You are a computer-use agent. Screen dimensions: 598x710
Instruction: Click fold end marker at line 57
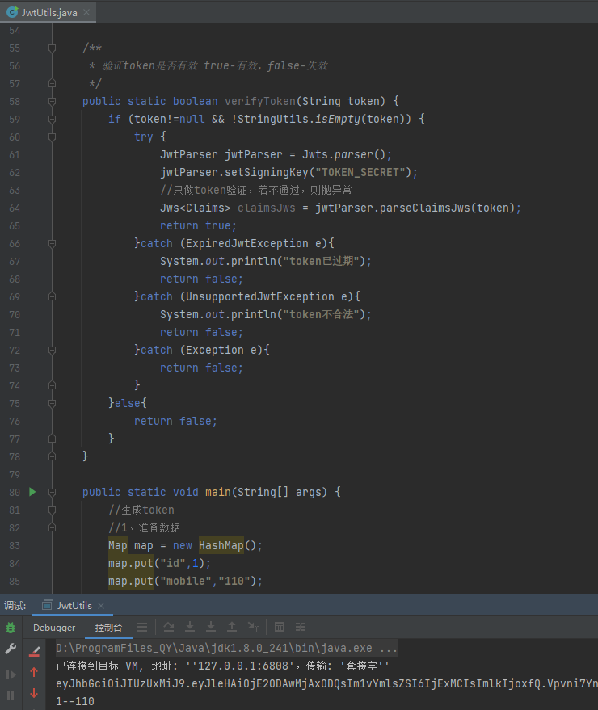click(52, 83)
